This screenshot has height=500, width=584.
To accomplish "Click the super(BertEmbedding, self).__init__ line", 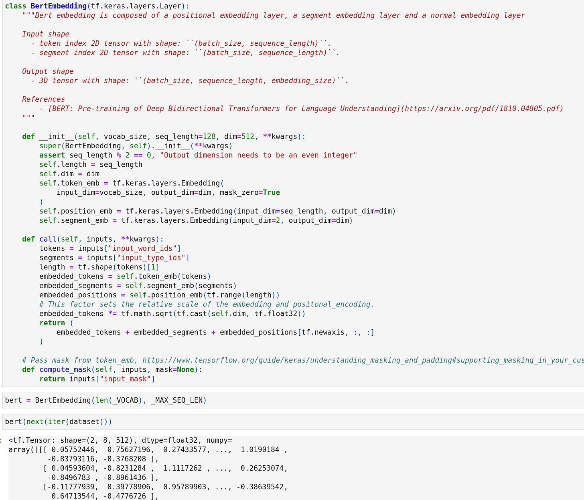I will (136, 146).
